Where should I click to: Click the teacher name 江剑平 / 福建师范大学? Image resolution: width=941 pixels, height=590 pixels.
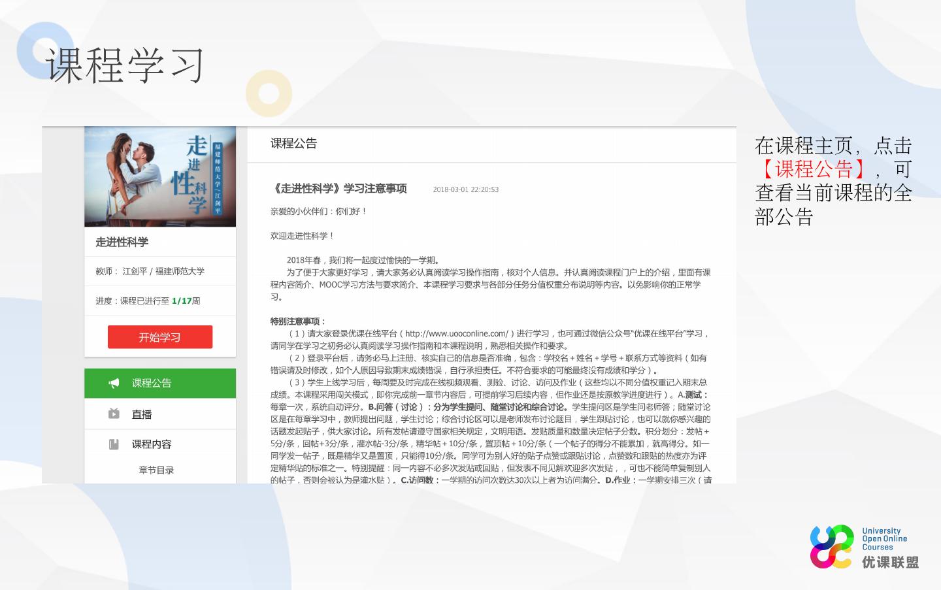click(x=163, y=271)
